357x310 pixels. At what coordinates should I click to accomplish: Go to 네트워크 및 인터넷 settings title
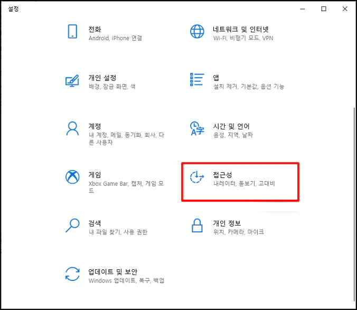[241, 30]
